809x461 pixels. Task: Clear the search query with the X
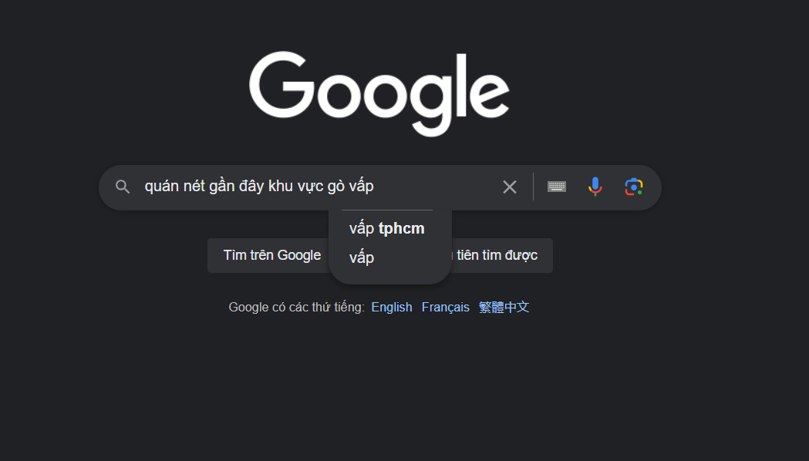(x=510, y=187)
